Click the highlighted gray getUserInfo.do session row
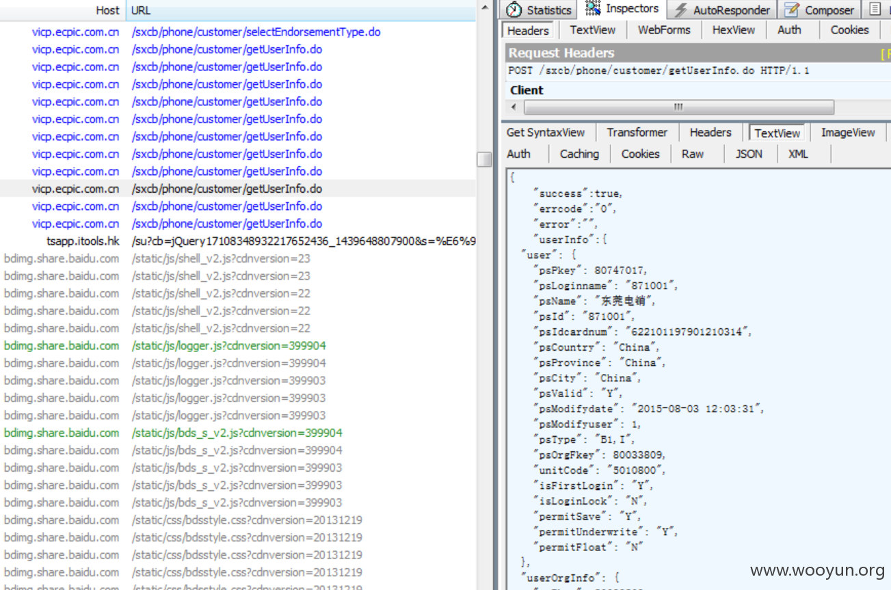 click(238, 189)
